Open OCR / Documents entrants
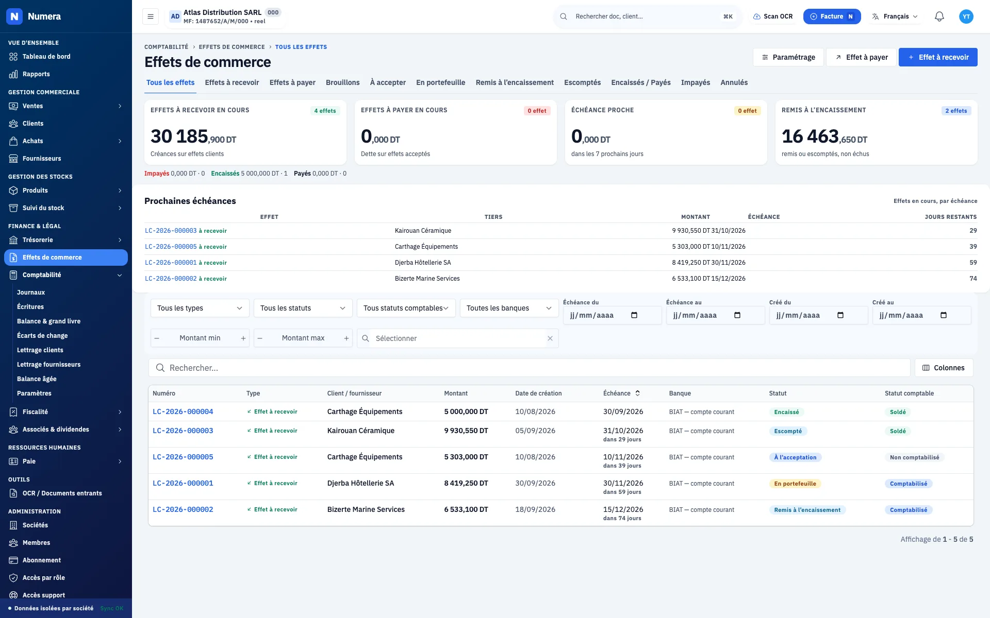The width and height of the screenshot is (990, 618). coord(66,493)
